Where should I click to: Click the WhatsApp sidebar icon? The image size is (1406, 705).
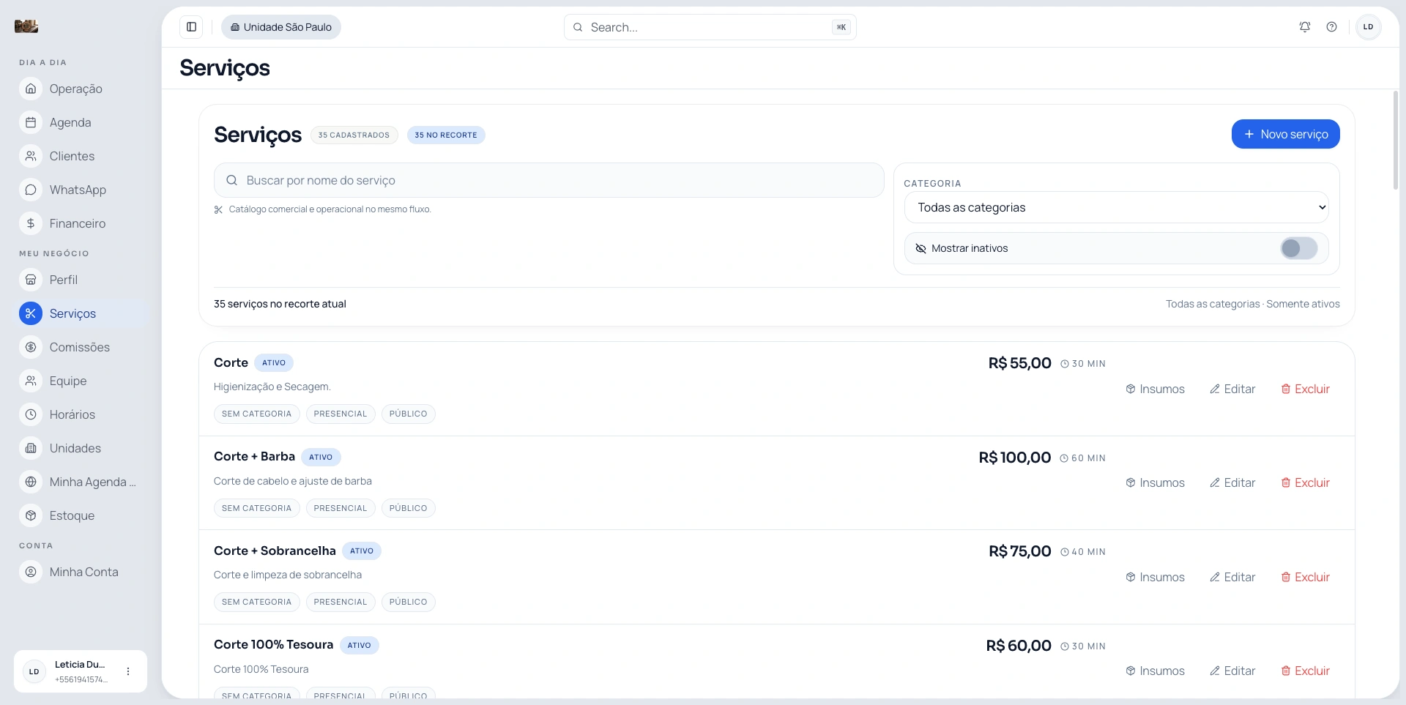pyautogui.click(x=31, y=190)
